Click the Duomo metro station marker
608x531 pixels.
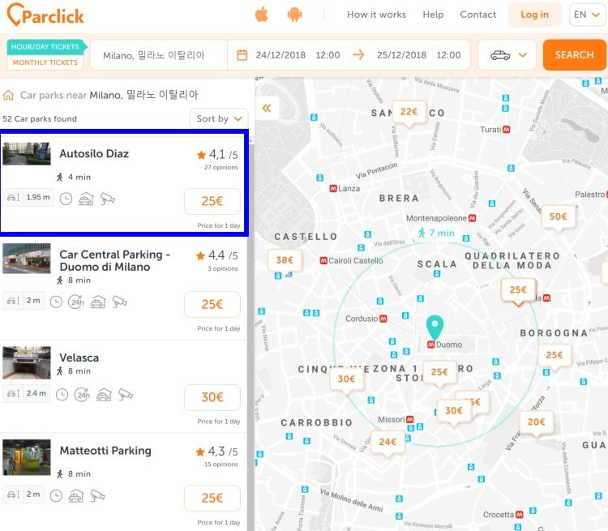tap(430, 345)
